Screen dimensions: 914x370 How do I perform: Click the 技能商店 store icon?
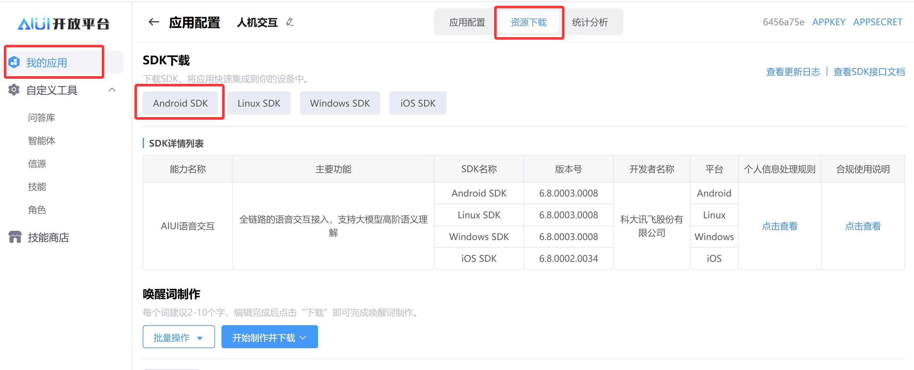15,237
